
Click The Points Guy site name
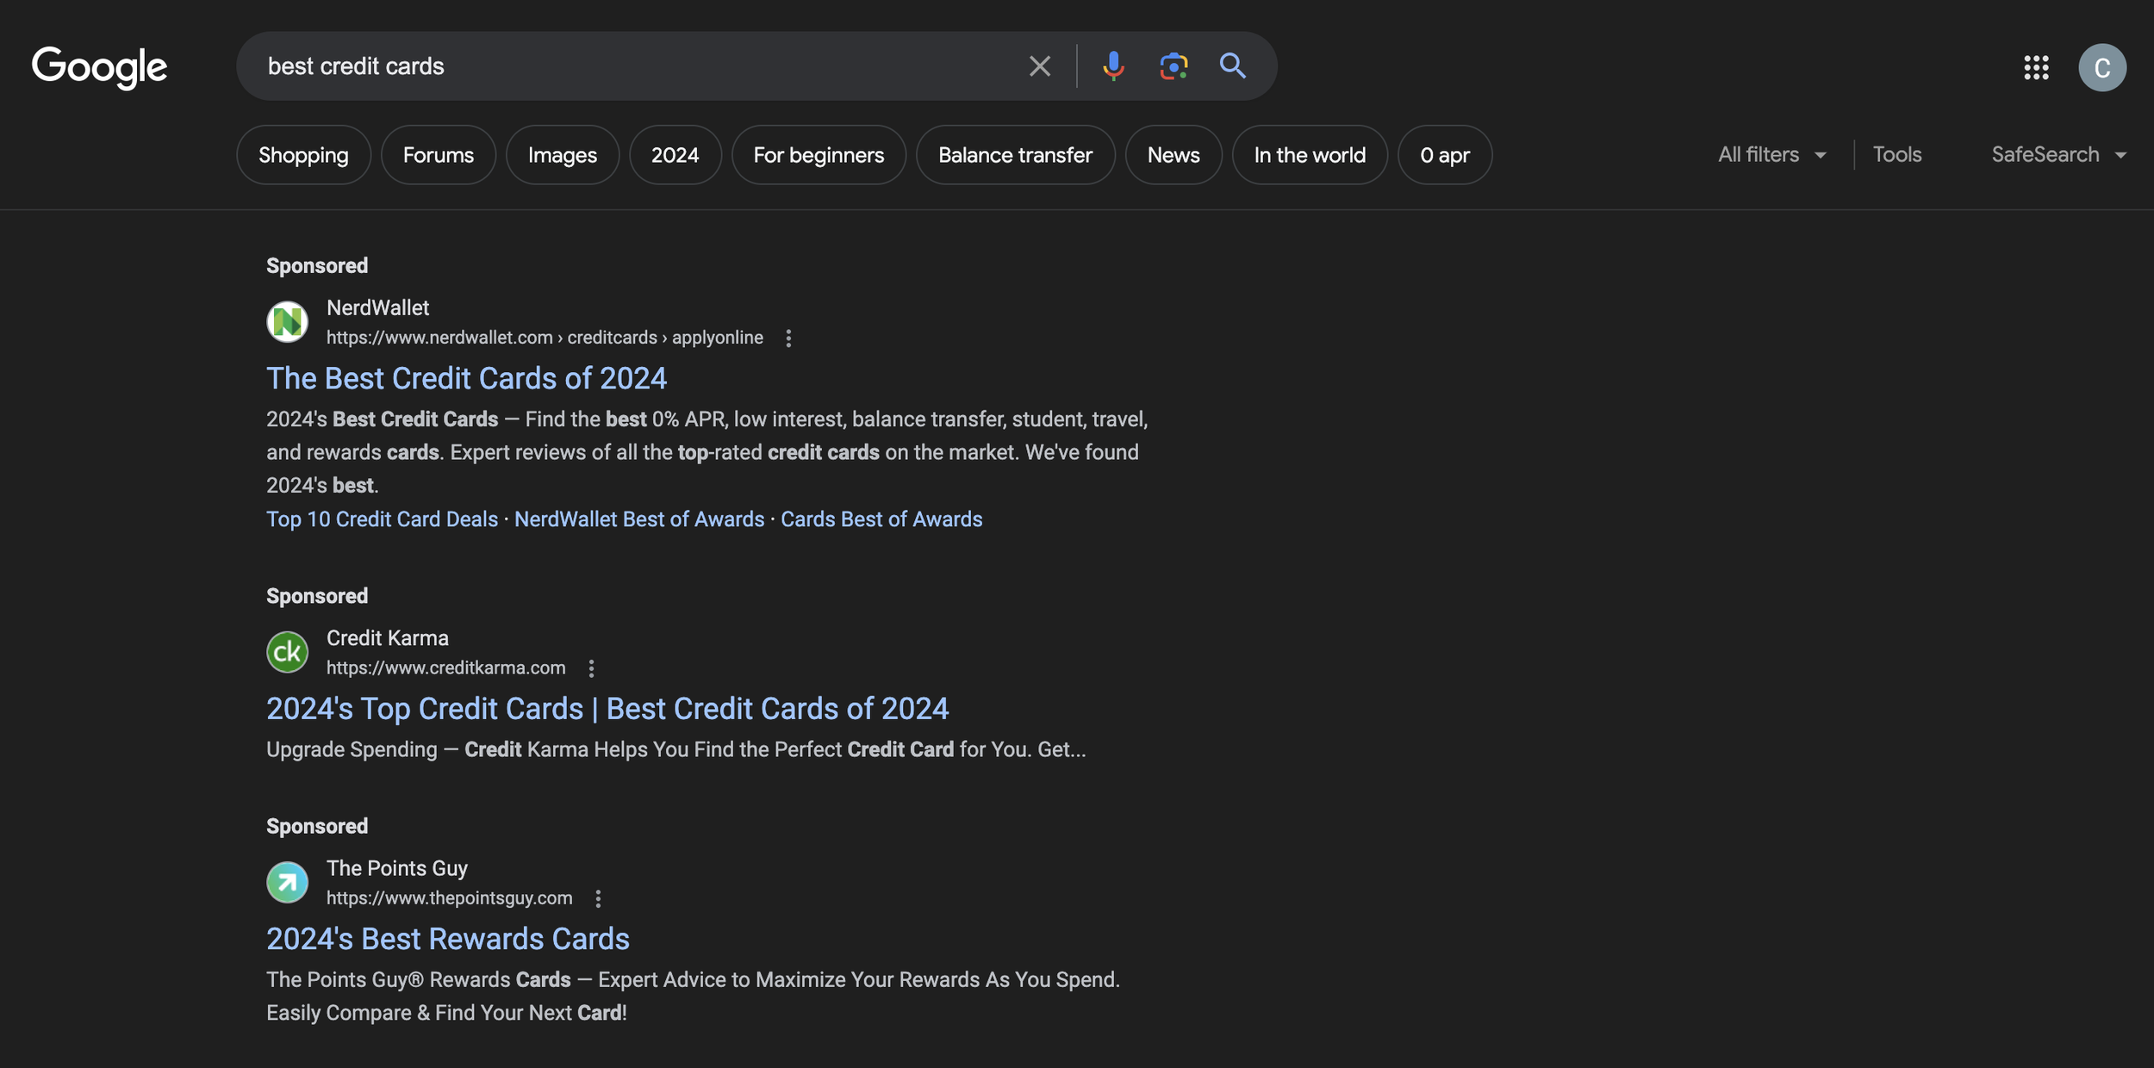point(397,868)
